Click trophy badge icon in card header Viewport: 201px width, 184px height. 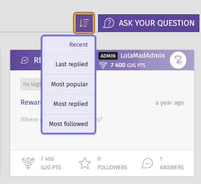tap(178, 60)
